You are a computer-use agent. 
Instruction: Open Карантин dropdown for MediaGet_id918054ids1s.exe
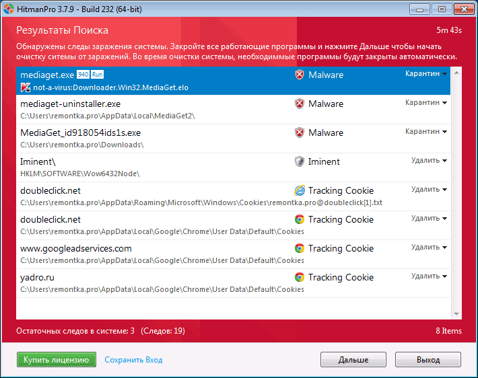426,132
